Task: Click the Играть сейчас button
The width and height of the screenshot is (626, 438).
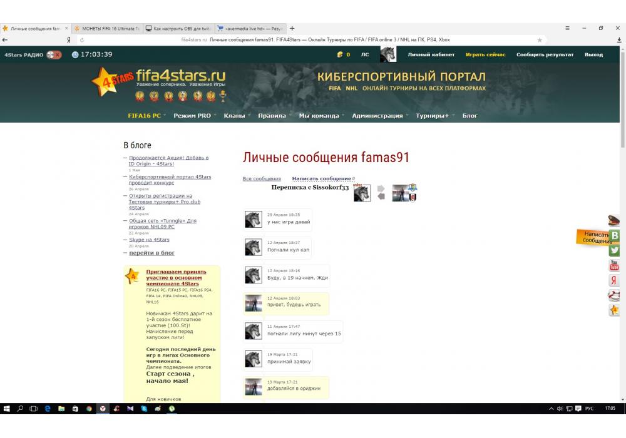Action: pyautogui.click(x=485, y=54)
